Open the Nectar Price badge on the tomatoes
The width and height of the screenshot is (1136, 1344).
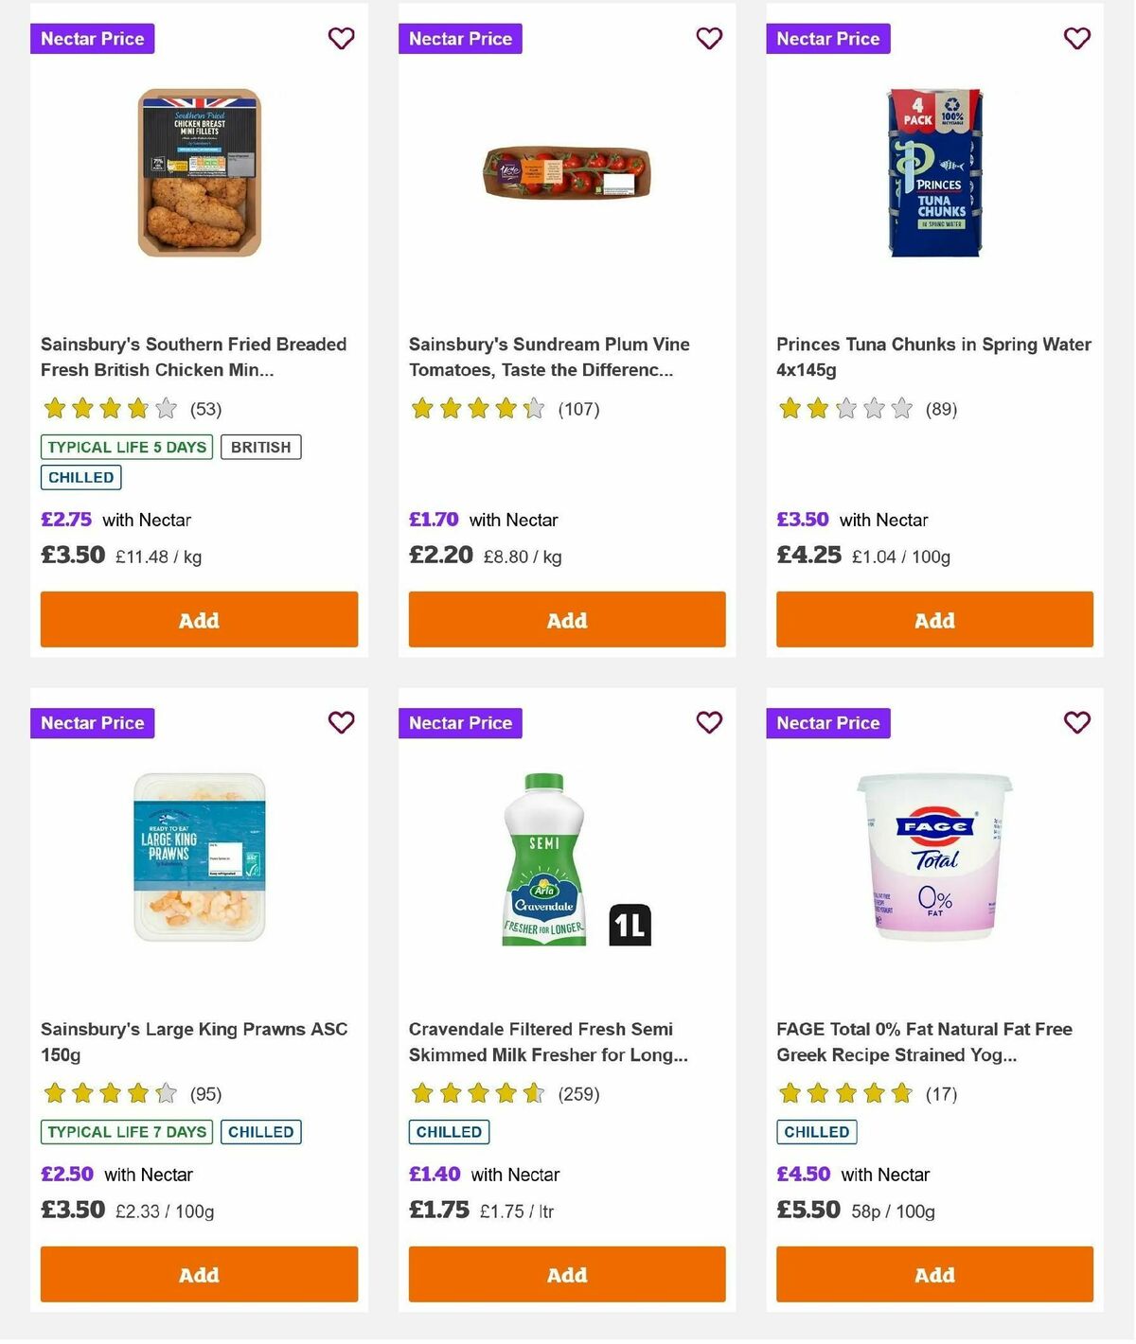coord(460,39)
